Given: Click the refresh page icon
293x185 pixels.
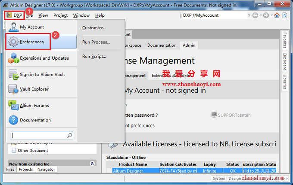Looking at the screenshot, I should (x=285, y=15).
